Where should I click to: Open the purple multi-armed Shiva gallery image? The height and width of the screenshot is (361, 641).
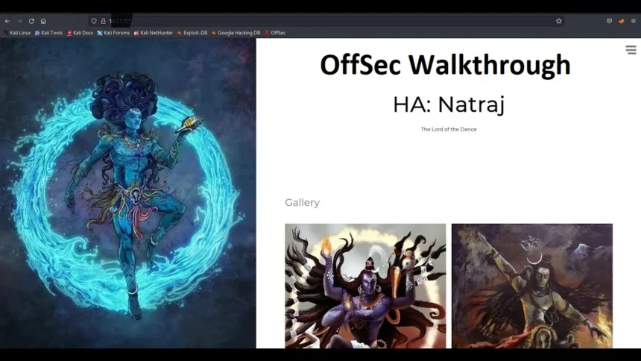pos(365,286)
